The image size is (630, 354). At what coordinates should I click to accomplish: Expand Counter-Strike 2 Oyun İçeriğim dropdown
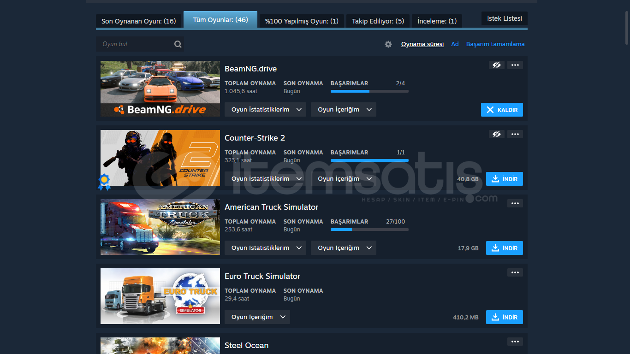click(x=344, y=179)
